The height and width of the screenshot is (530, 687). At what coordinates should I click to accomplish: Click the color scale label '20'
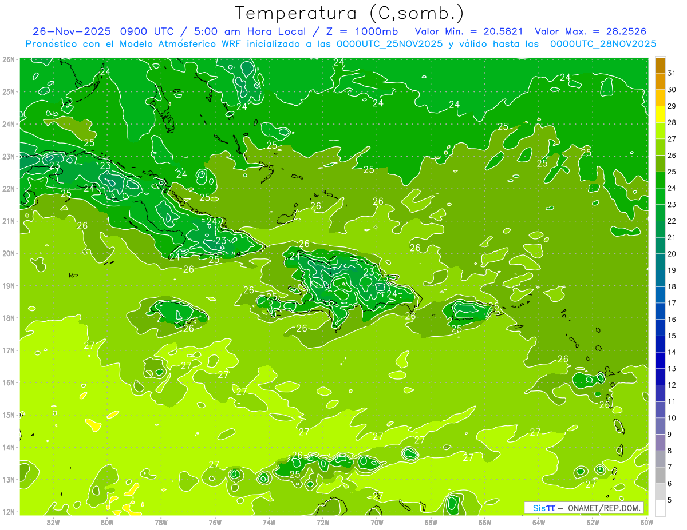pos(672,254)
